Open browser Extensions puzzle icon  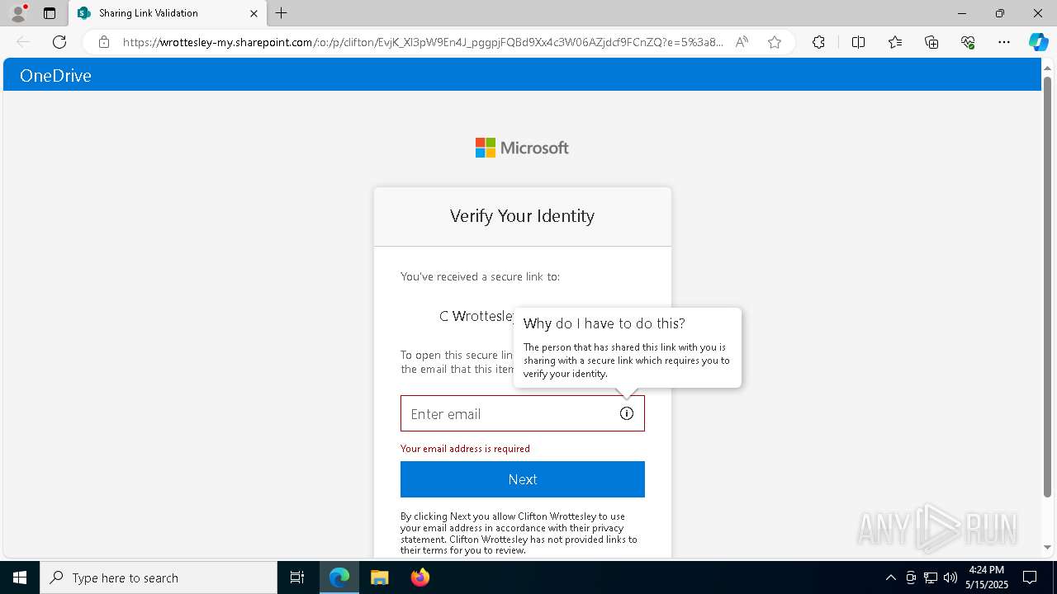click(x=818, y=42)
